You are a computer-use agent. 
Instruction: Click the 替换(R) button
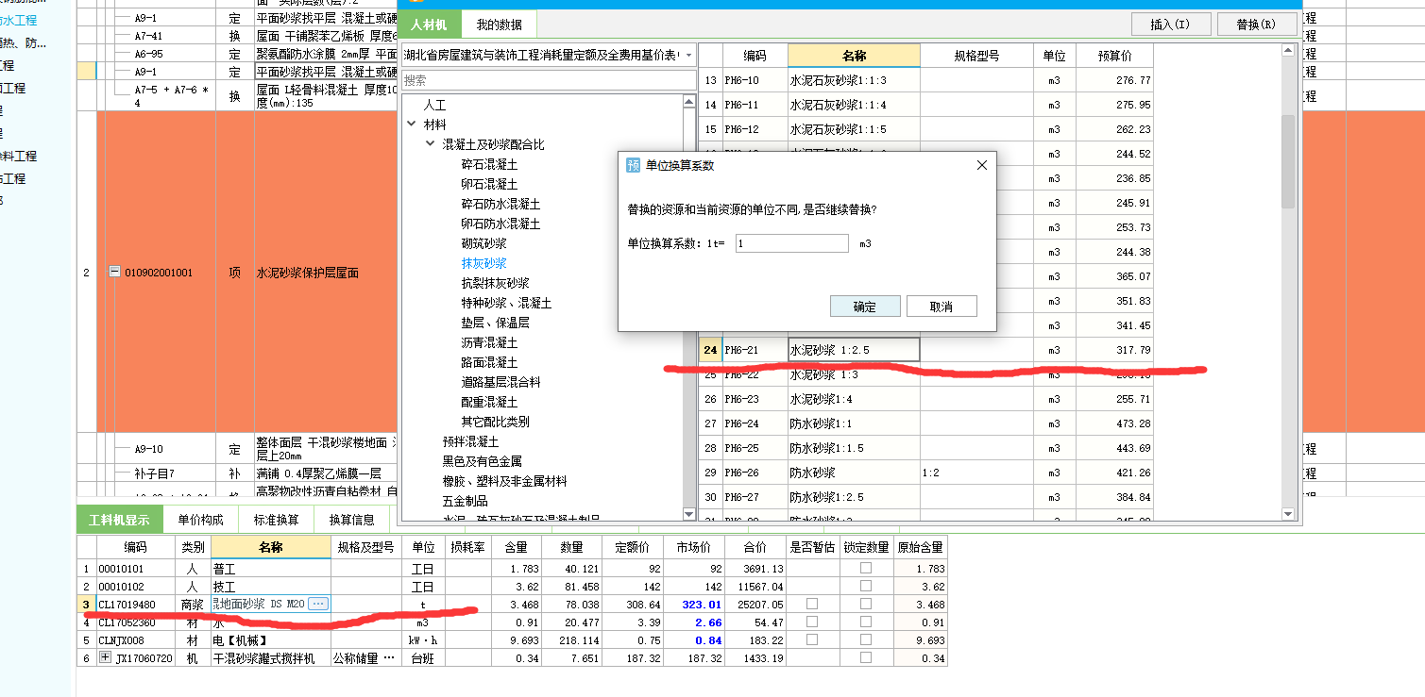click(x=1256, y=25)
